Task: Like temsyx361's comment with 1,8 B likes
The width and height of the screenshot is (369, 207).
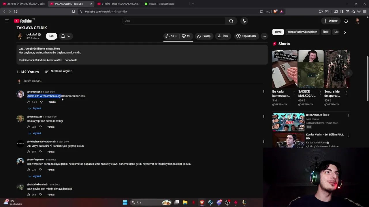Action: [x=29, y=102]
